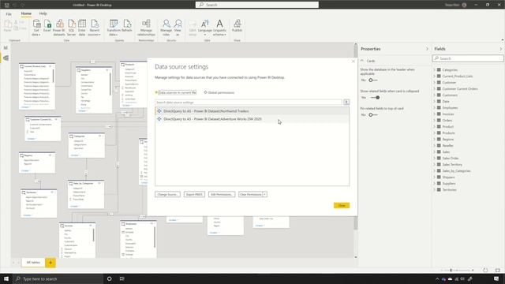
Task: Switch to Report view in left sidebar
Action: tap(6, 47)
